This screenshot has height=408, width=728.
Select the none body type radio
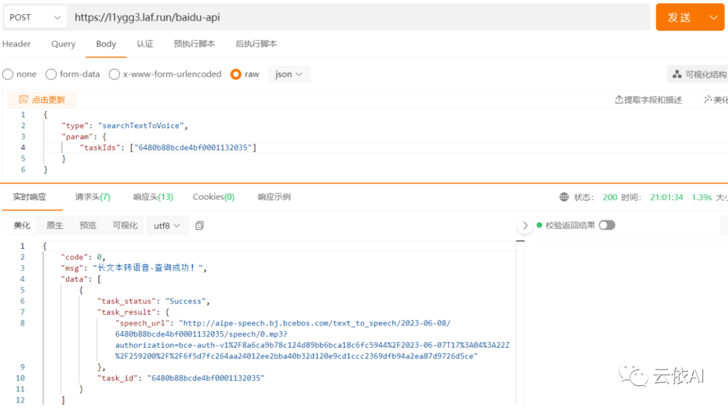pyautogui.click(x=8, y=74)
